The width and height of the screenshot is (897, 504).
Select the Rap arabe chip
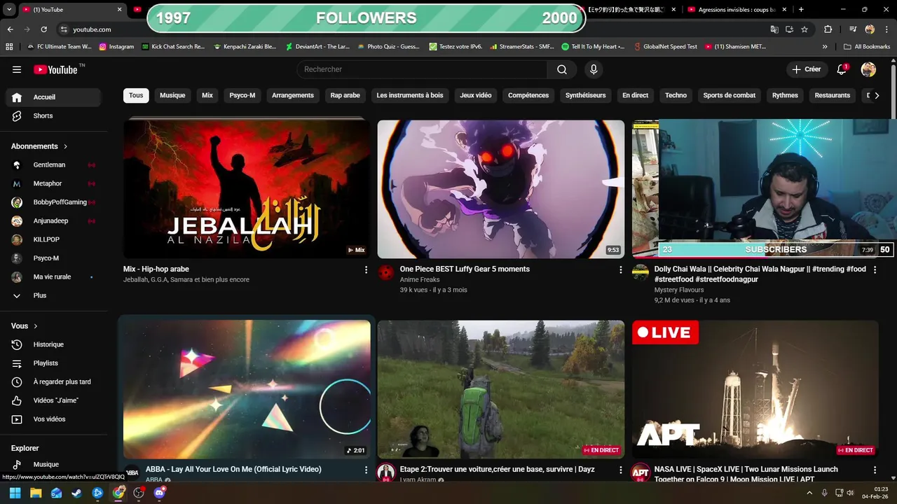coord(345,95)
